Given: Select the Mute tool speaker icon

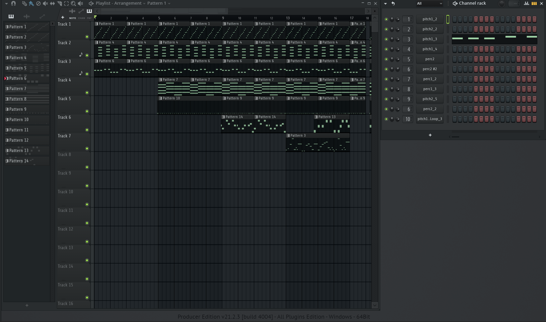Looking at the screenshot, I should click(x=45, y=3).
